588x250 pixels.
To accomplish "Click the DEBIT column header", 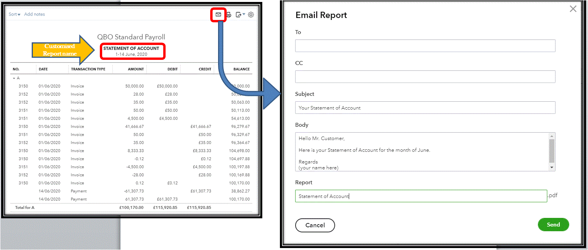I will (x=172, y=69).
